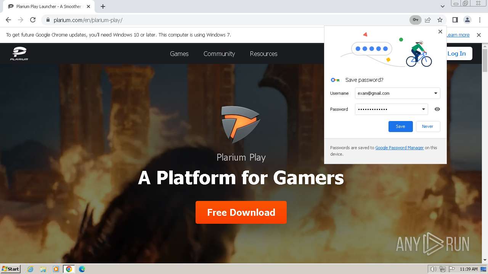Launch Internet Explorer from the taskbar
Viewport: 488px width, 274px height.
click(x=30, y=269)
